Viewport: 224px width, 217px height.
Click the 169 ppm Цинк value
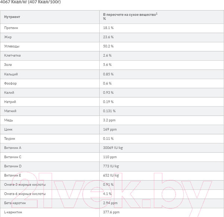tap(110, 129)
